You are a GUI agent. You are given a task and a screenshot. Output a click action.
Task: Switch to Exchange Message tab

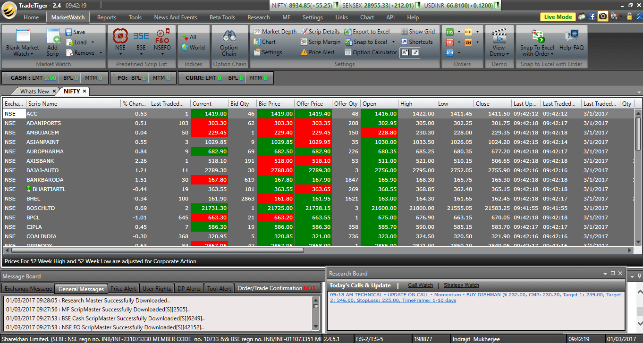(28, 289)
